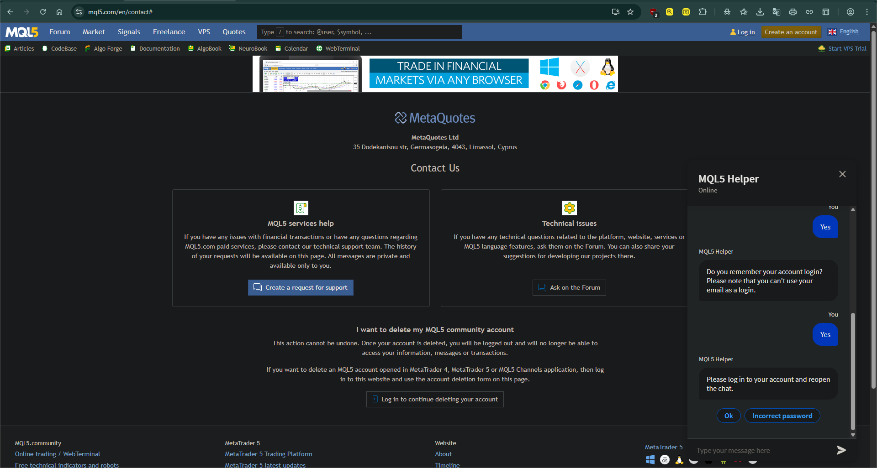
Task: Bookmark this page with star icon
Action: 630,12
